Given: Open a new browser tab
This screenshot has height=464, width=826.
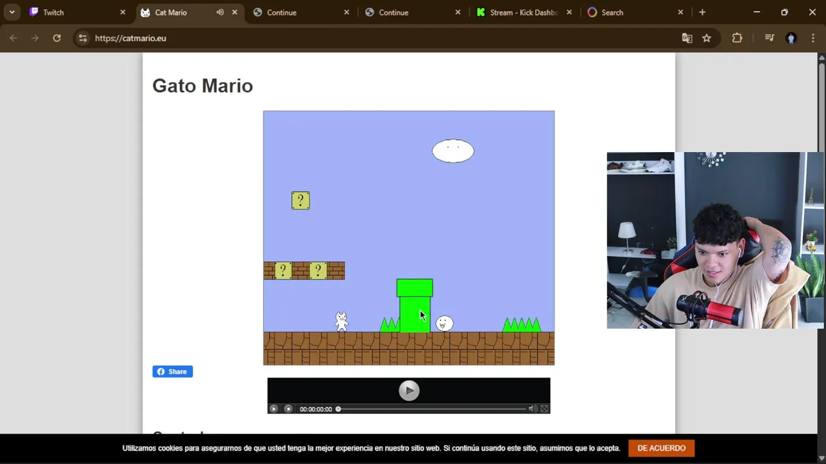Looking at the screenshot, I should (702, 12).
